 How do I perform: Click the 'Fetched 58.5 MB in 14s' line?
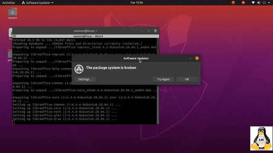tap(44, 40)
